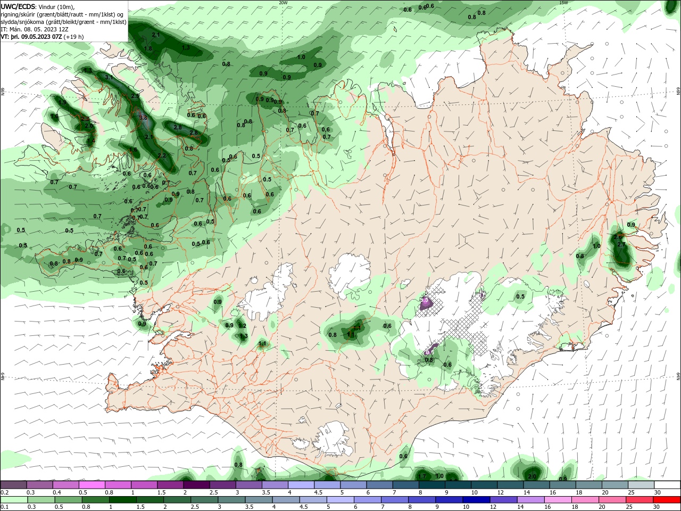This screenshot has height=511, width=681.
Task: Click the 'IT: Mán. 08. 05. 2023 12Z' line
Action: point(34,29)
